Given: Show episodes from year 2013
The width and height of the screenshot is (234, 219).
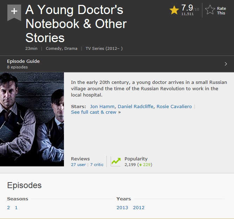Looking at the screenshot, I should click(x=122, y=207).
